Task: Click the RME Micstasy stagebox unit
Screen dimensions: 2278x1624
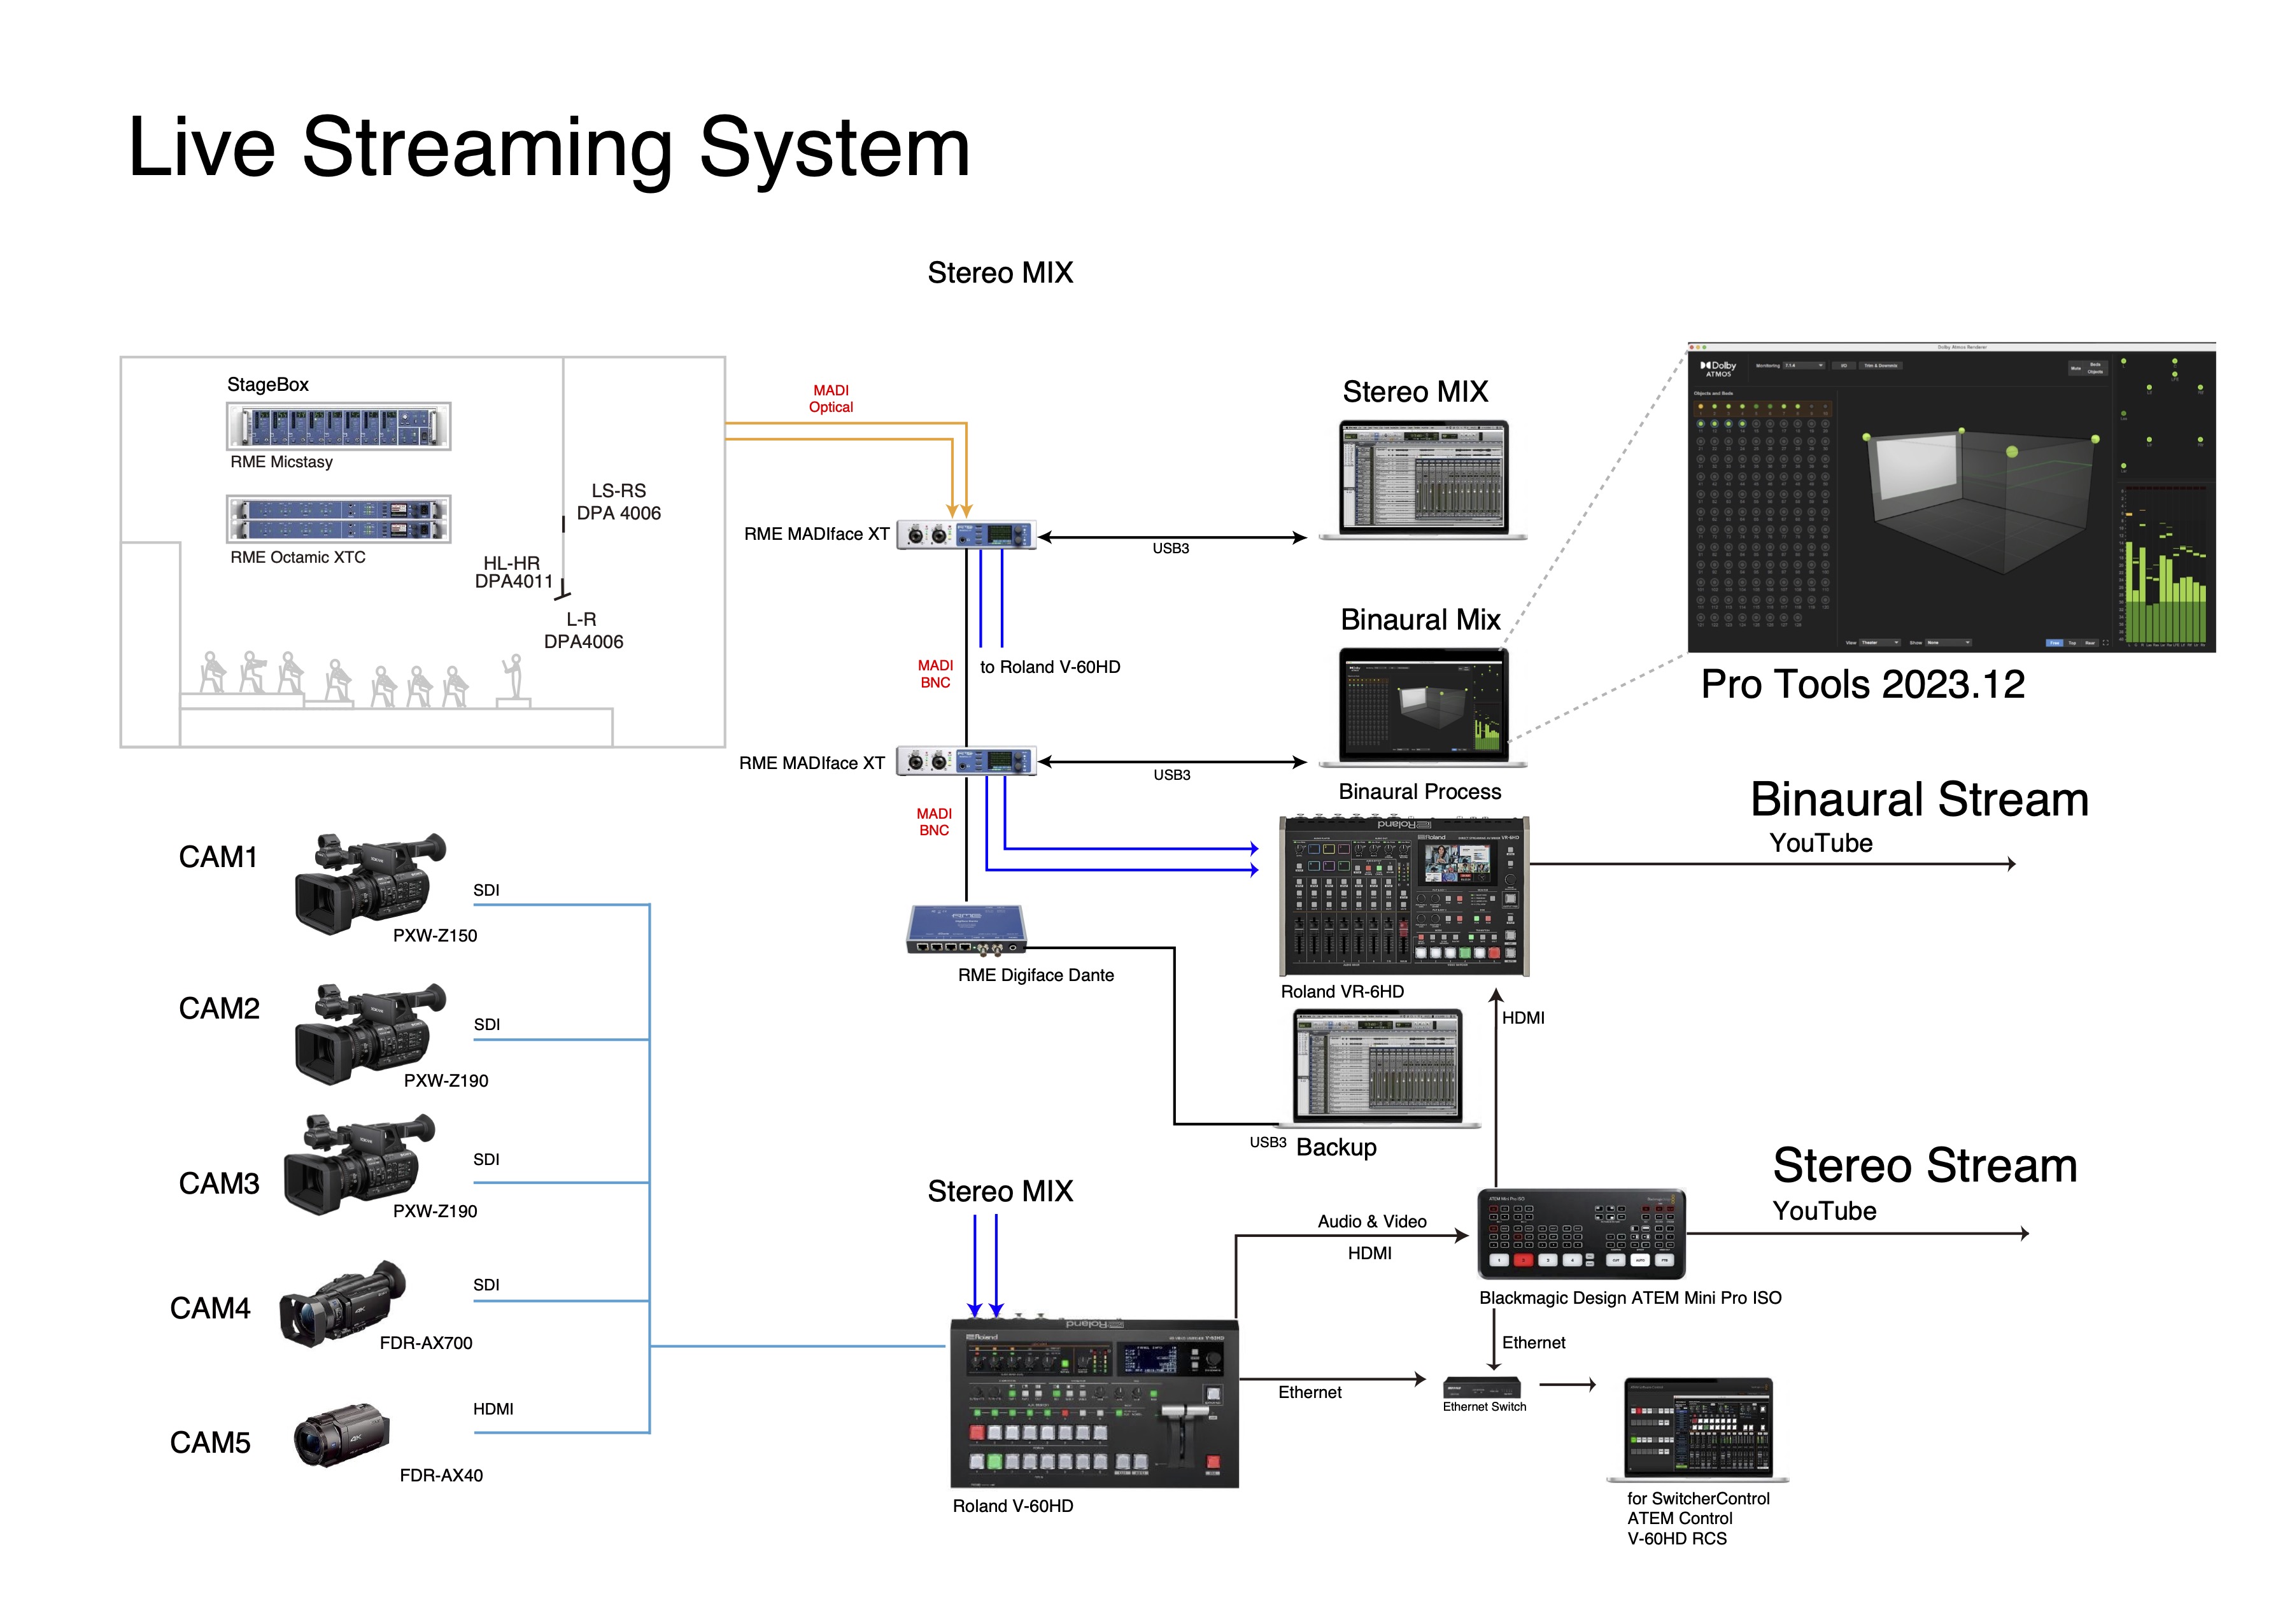Action: pos(338,426)
